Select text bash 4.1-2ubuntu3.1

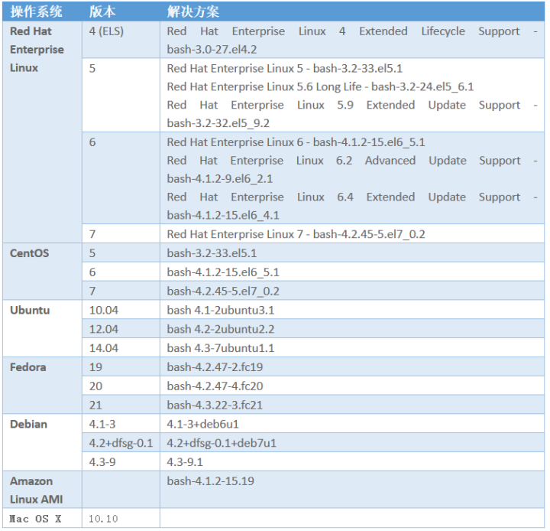coord(221,310)
